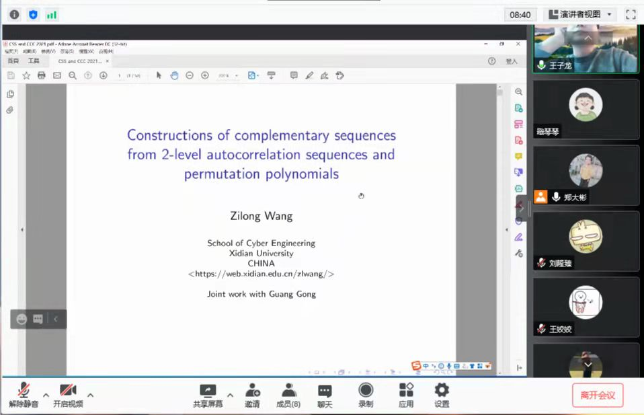Screen dimensions: 644x415
Task: Click the network signal strength icon
Action: (x=52, y=14)
